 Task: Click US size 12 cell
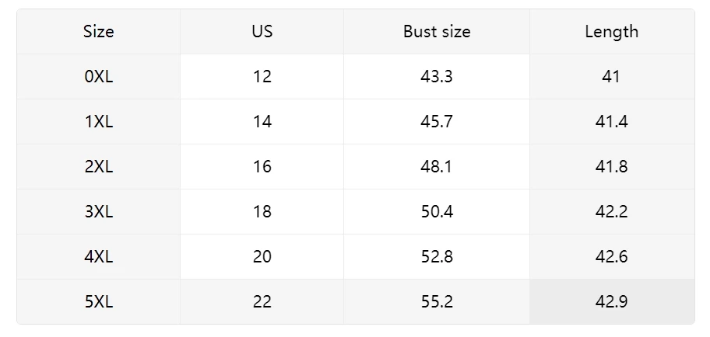pos(262,77)
